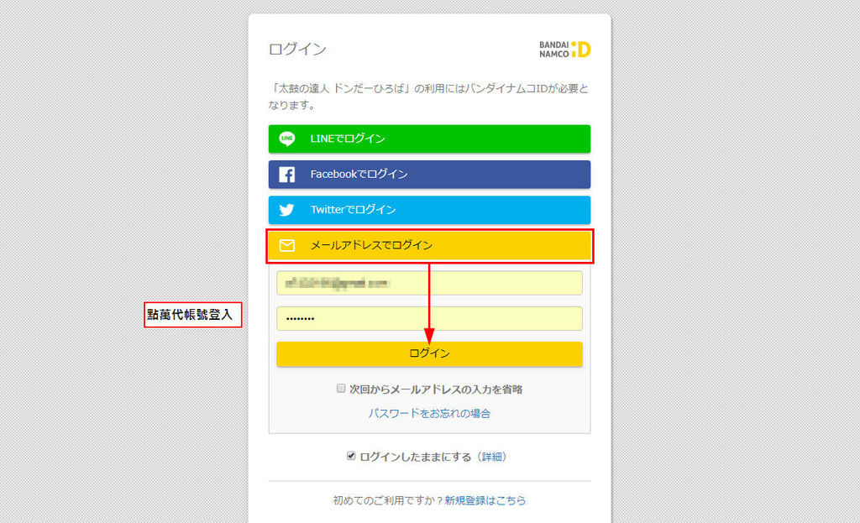Click the yellow ログイン submit button
The width and height of the screenshot is (860, 523).
429,353
